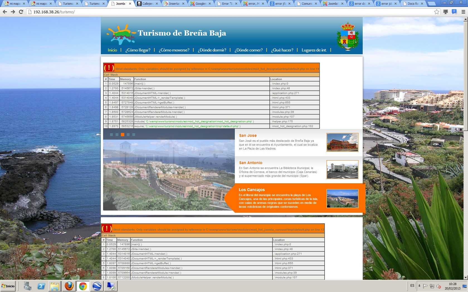Select the first slideshow dot
The image size is (468, 292).
coord(111,135)
